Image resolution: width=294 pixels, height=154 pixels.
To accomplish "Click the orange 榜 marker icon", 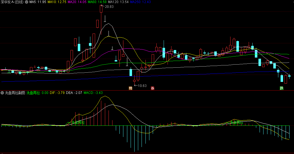I will click(130, 88).
